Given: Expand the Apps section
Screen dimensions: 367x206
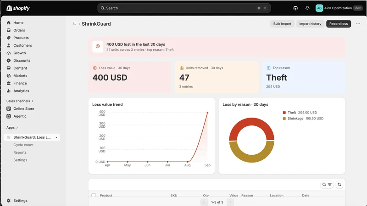Looking at the screenshot, I should 12,128.
